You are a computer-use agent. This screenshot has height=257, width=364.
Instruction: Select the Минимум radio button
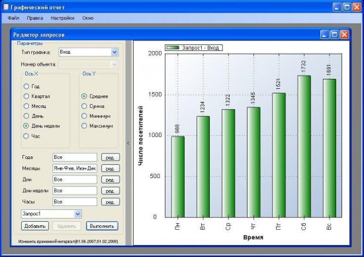tap(84, 116)
